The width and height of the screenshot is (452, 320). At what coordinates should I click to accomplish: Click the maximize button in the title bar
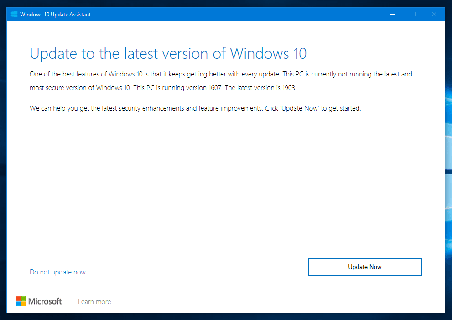pos(413,15)
